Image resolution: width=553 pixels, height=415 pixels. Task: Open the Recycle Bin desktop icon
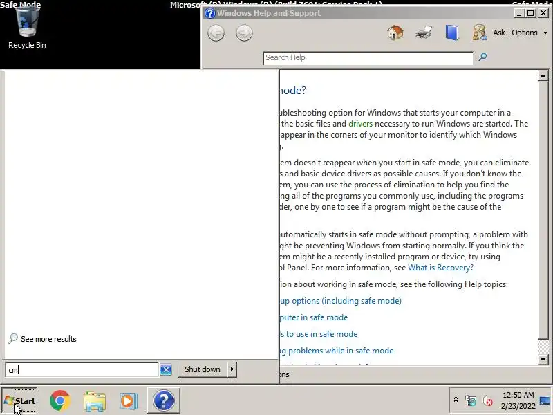(x=27, y=28)
